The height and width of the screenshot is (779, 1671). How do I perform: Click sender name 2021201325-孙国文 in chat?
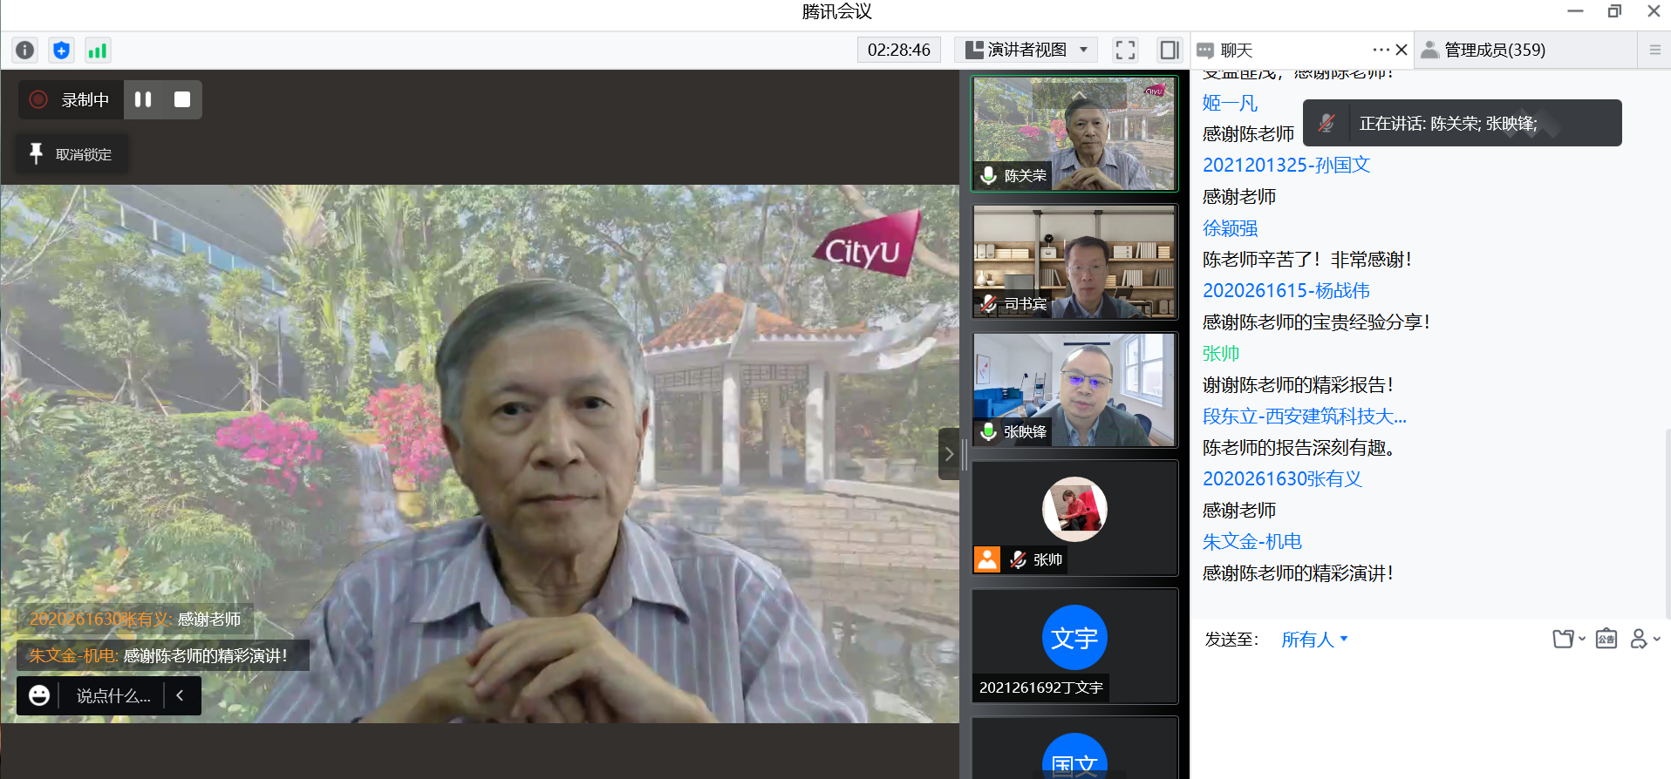(x=1286, y=166)
